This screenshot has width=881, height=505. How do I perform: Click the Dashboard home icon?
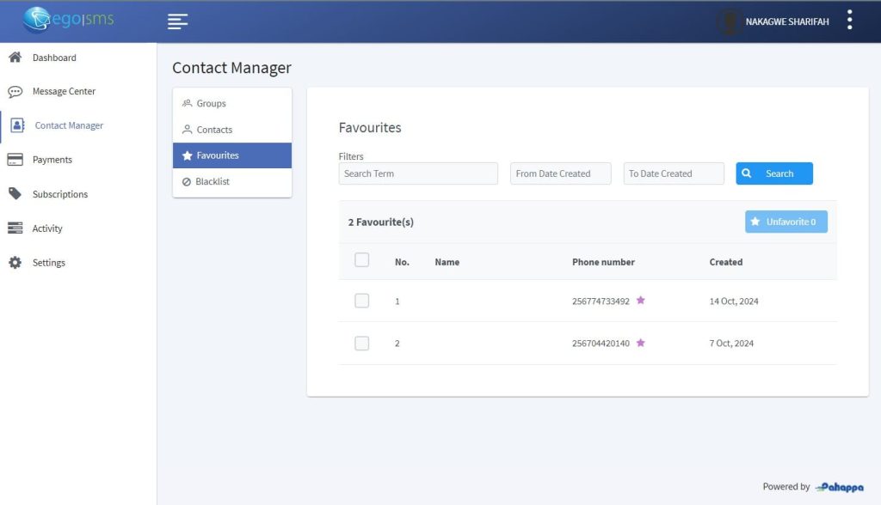coord(15,58)
